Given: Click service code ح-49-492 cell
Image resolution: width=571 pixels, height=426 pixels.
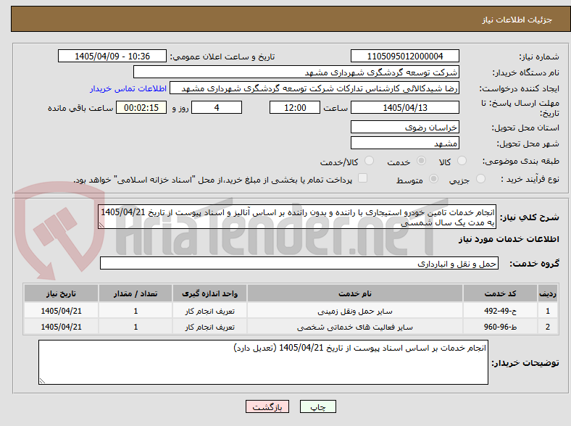Looking at the screenshot, I should (501, 311).
